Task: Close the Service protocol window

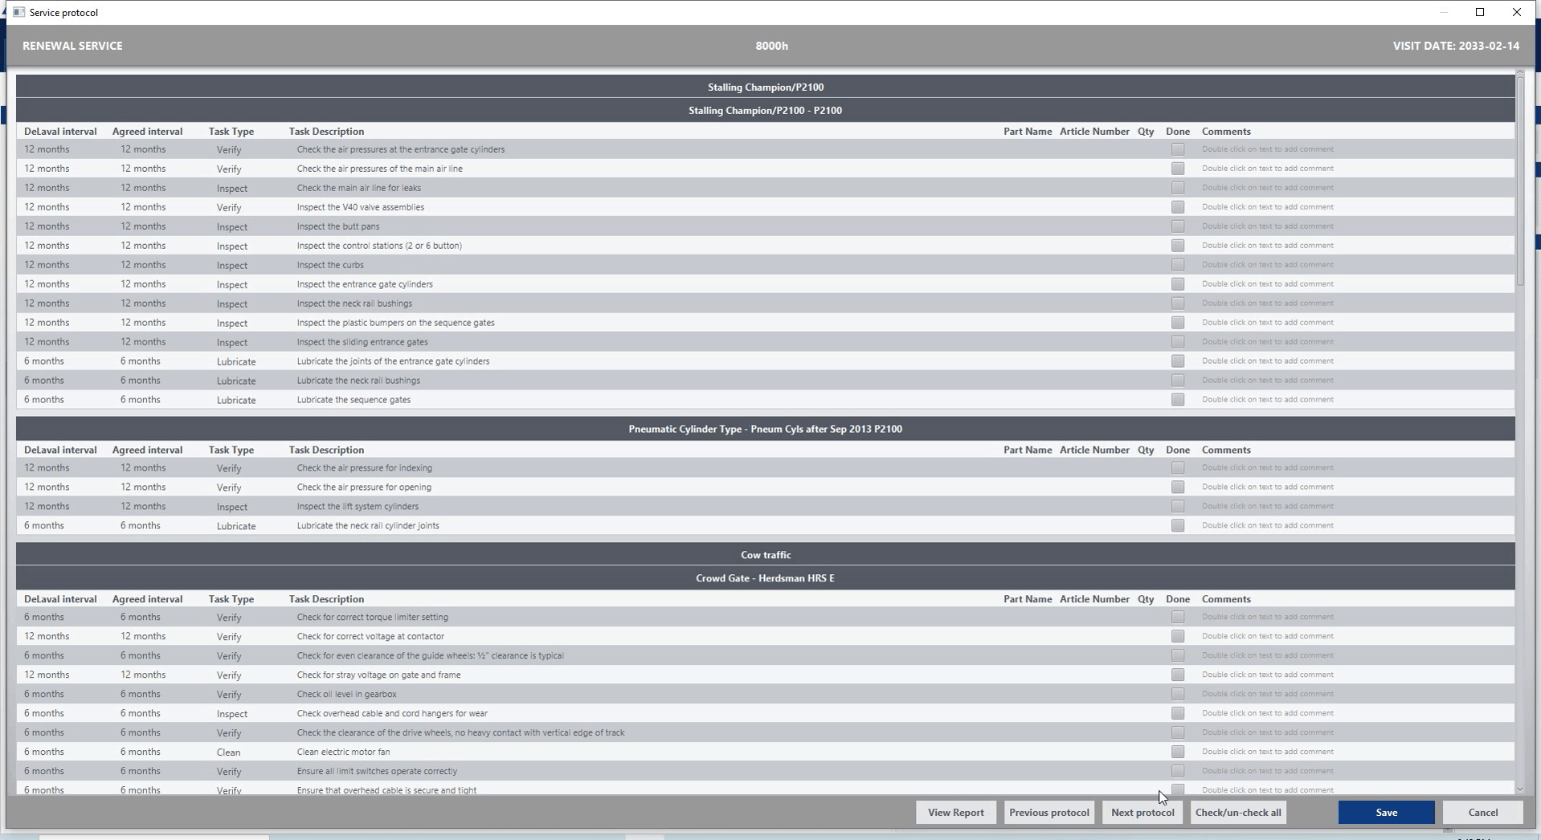Action: point(1517,12)
